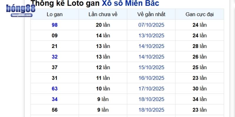Click the Về gần nhất column header

(151, 14)
